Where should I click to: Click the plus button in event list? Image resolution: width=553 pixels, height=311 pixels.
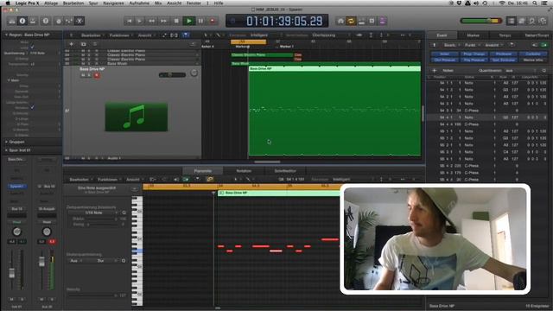pos(434,71)
